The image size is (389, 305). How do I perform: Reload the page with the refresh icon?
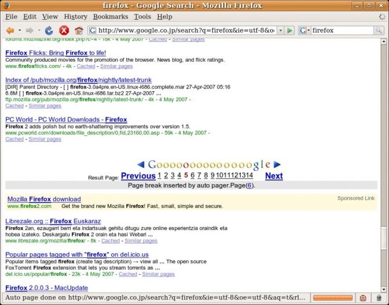(49, 30)
